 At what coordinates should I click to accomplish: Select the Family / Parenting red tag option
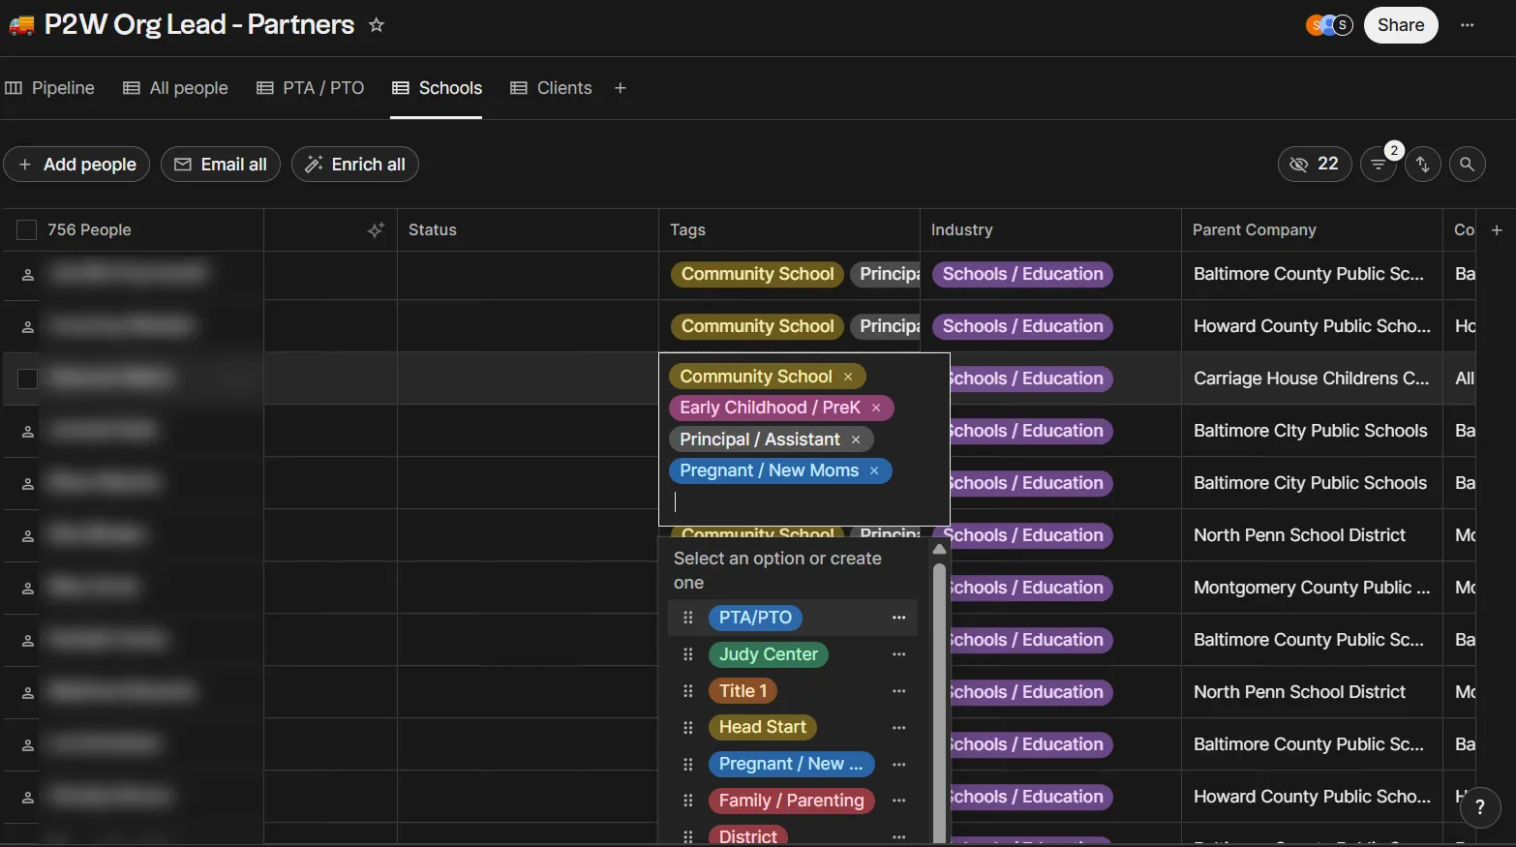792,801
